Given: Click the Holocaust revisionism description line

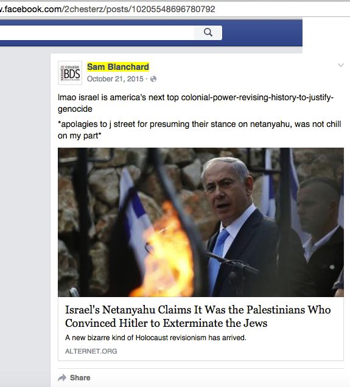Looking at the screenshot, I should pyautogui.click(x=156, y=338).
